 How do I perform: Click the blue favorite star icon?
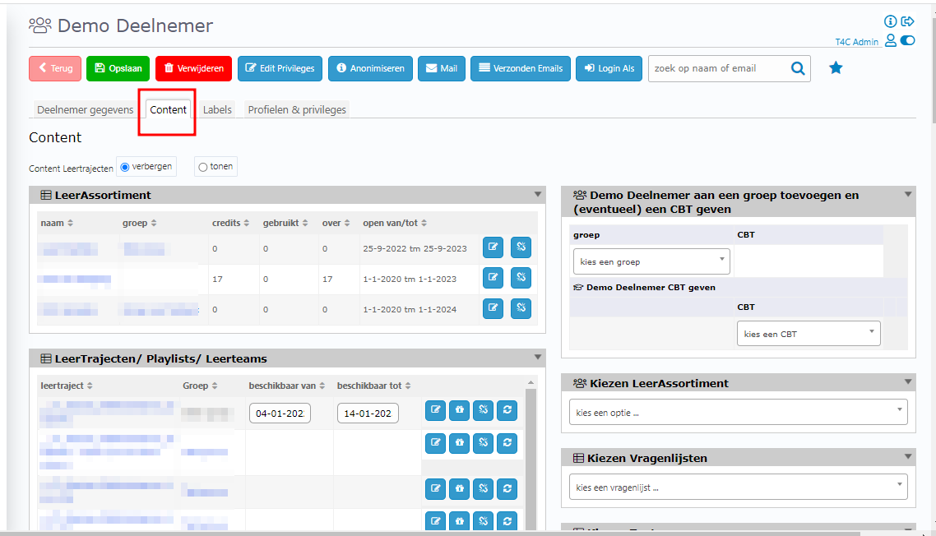tap(836, 68)
